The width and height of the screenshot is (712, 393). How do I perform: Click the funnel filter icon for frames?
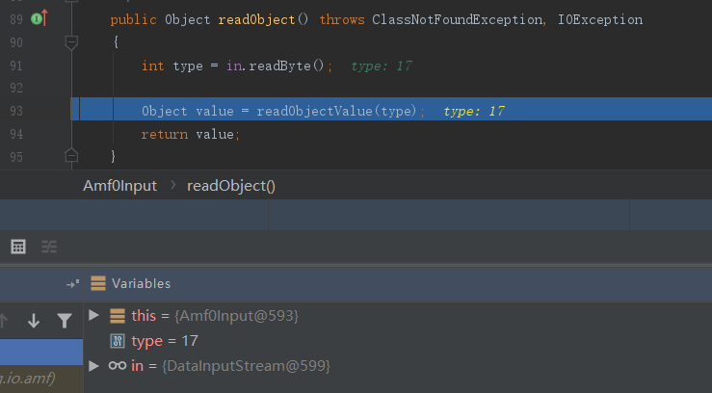pyautogui.click(x=64, y=321)
